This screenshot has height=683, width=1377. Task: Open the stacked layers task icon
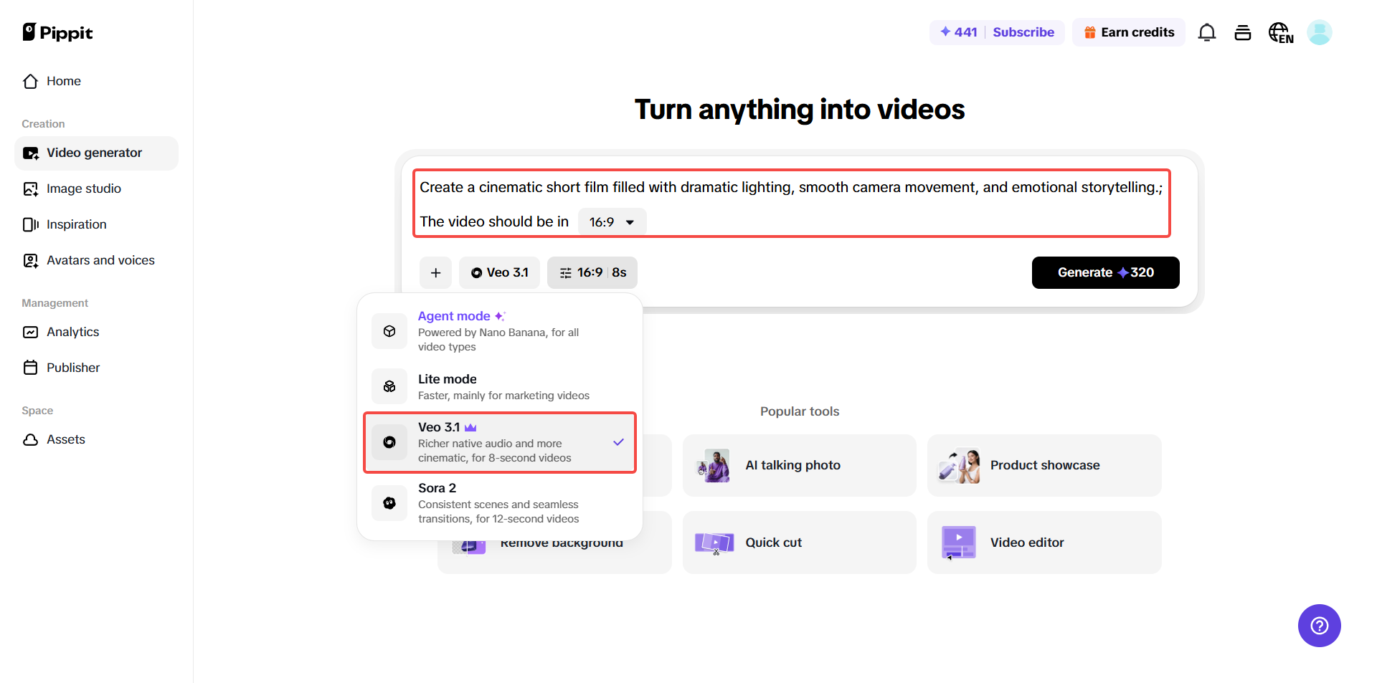click(x=1243, y=32)
